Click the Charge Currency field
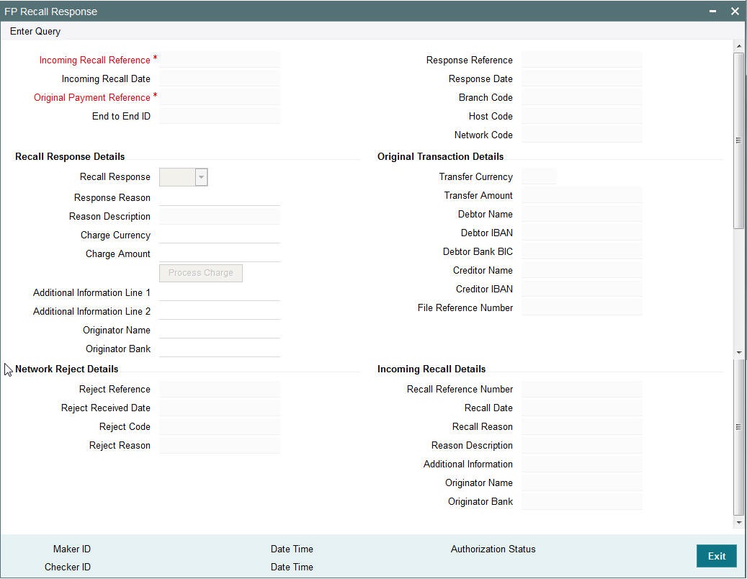The width and height of the screenshot is (747, 579). tap(220, 235)
